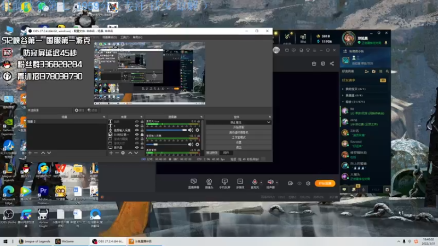Screen dimensions: 438x246
Task: Toggle visibility of the source named 1
Action: (137, 126)
